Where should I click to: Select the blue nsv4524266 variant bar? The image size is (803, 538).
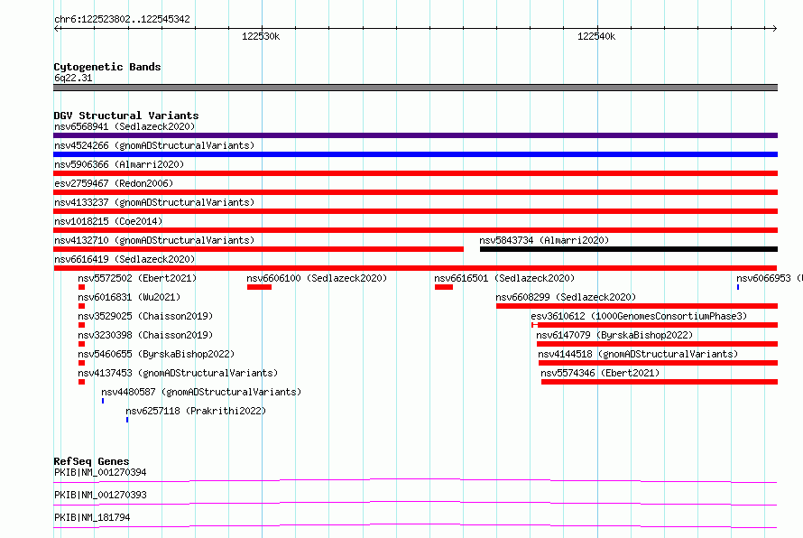coord(415,154)
